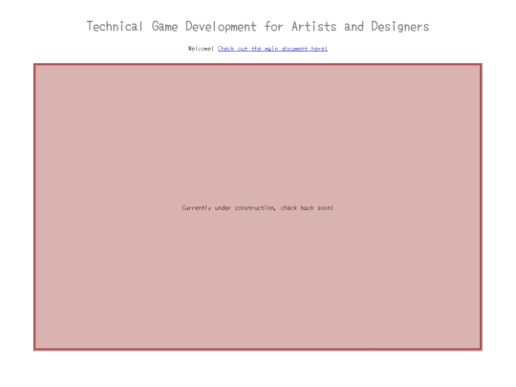The height and width of the screenshot is (387, 516).
Task: Click the 'Welcome!' text
Action: click(201, 49)
